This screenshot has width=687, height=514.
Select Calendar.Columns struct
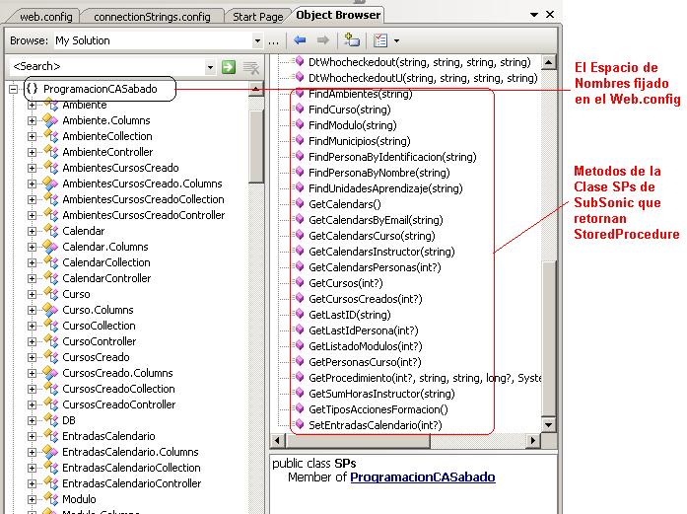pos(105,247)
